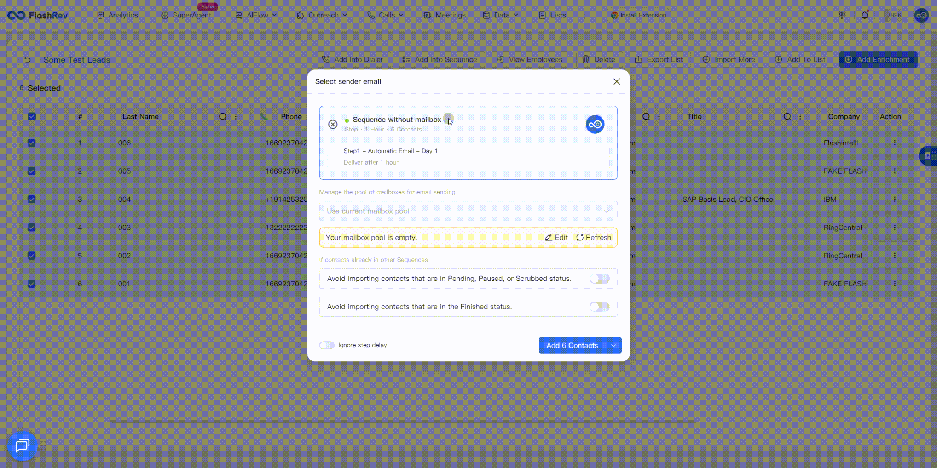
Task: Click the Refresh icon for the mailbox pool
Action: tap(580, 237)
